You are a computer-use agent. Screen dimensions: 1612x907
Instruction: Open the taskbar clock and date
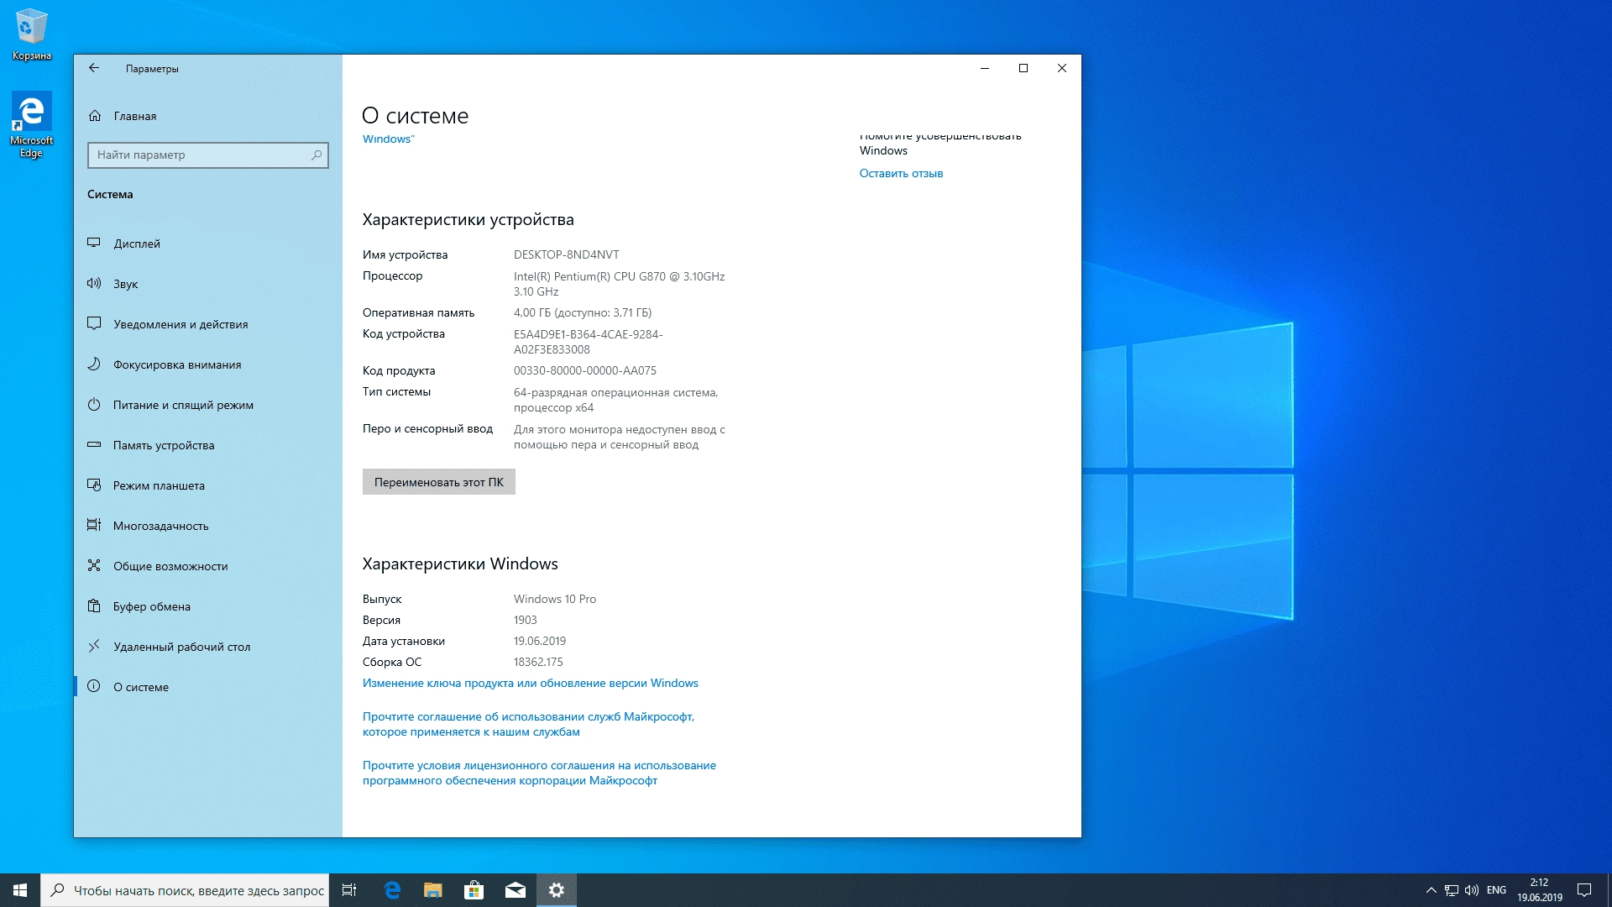coord(1539,890)
